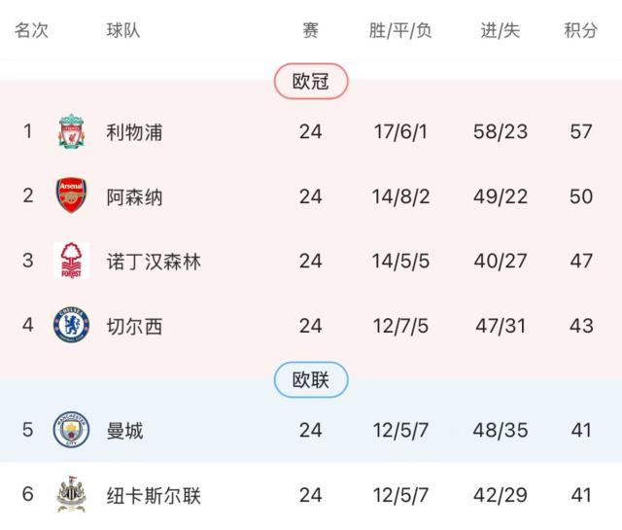Click the Newcastle United crest icon
The height and width of the screenshot is (530, 622).
[71, 495]
